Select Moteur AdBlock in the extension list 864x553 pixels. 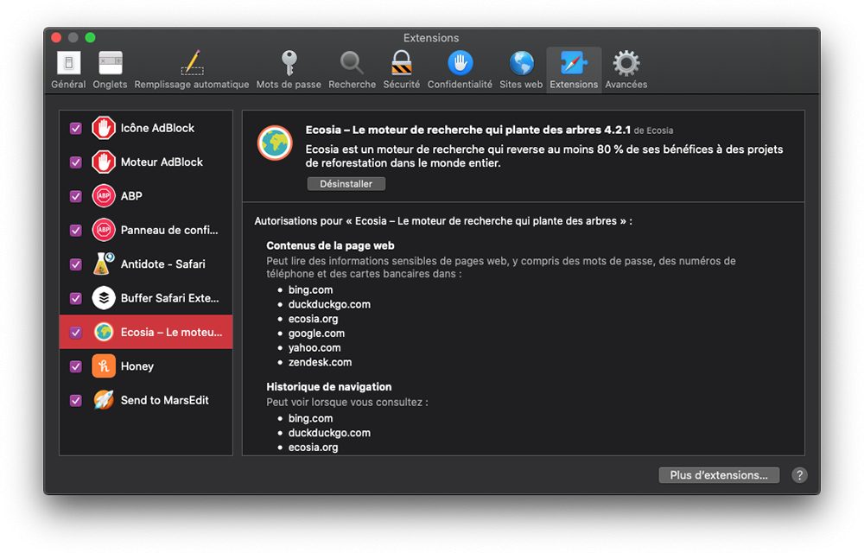pos(162,162)
